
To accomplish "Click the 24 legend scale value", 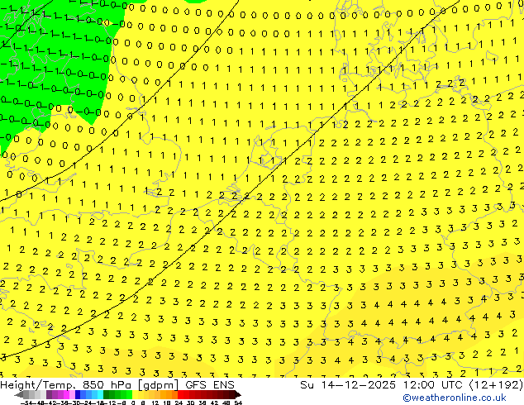I will click(x=179, y=403).
